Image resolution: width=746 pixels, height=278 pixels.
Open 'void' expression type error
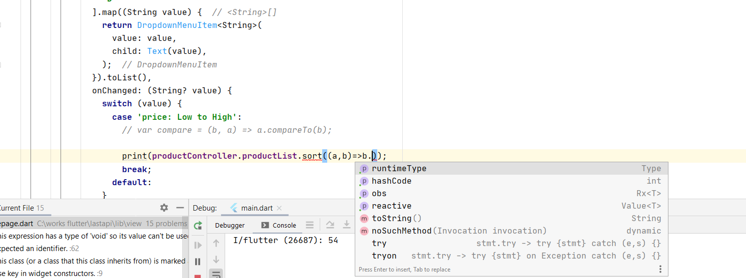click(x=94, y=236)
